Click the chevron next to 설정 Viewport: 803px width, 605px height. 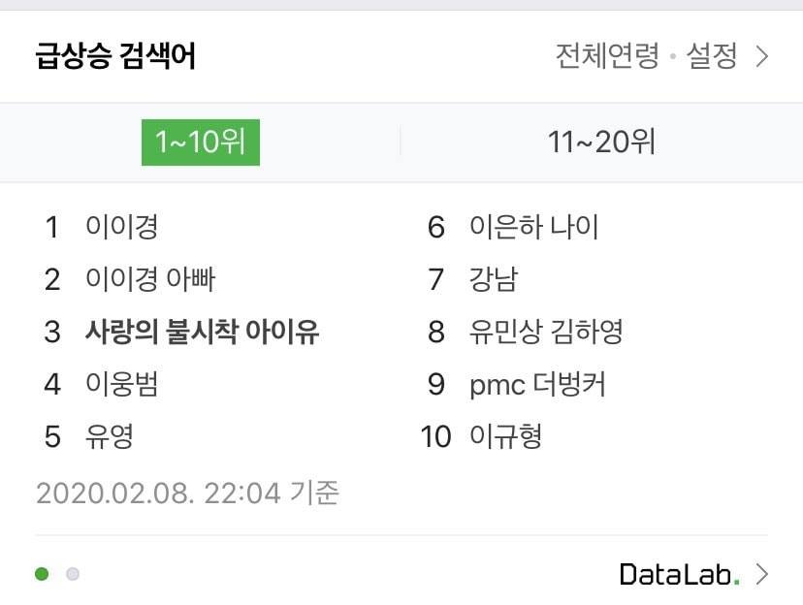click(x=762, y=56)
